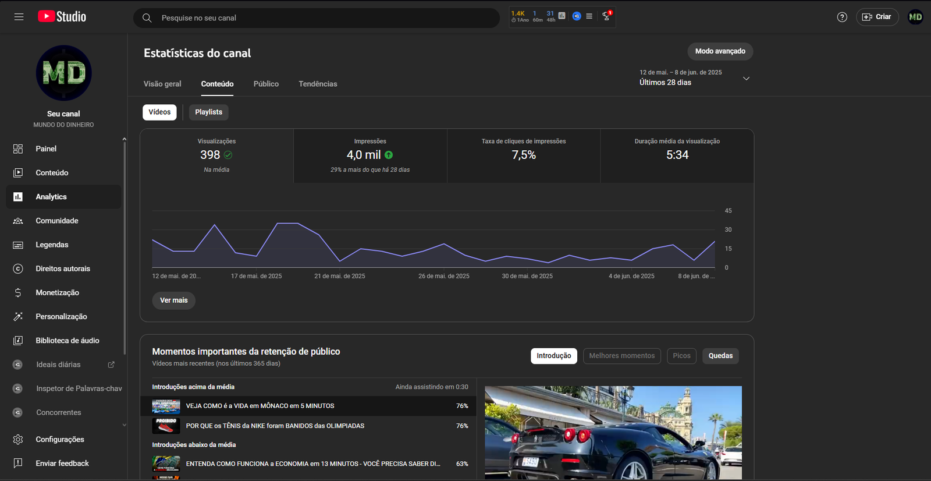The image size is (931, 481).
Task: Open Legendas subtitles section
Action: coord(63,245)
